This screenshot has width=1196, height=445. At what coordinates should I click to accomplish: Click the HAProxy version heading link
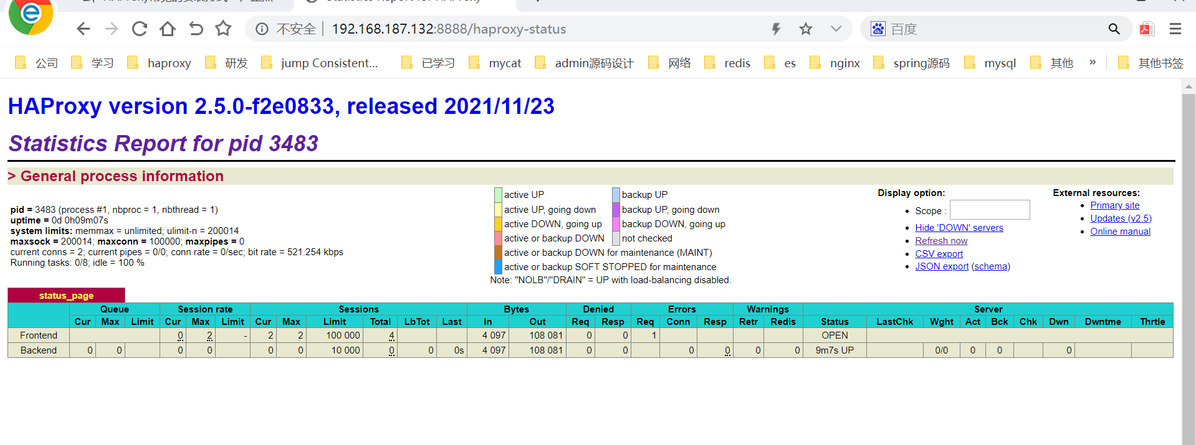(x=281, y=106)
